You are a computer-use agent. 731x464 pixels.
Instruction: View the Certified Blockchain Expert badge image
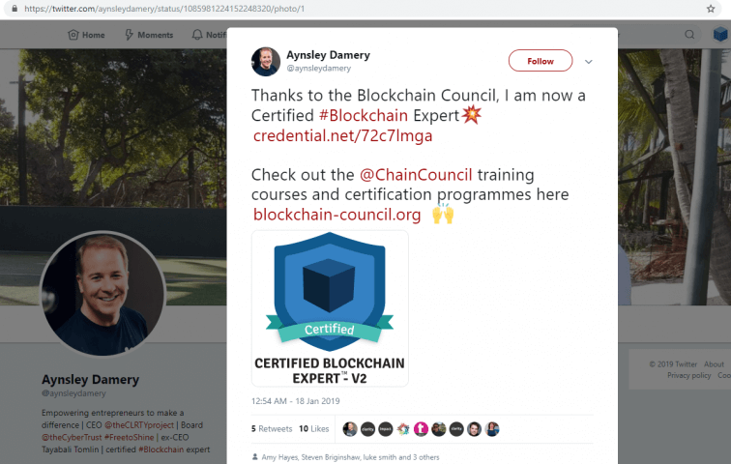330,308
